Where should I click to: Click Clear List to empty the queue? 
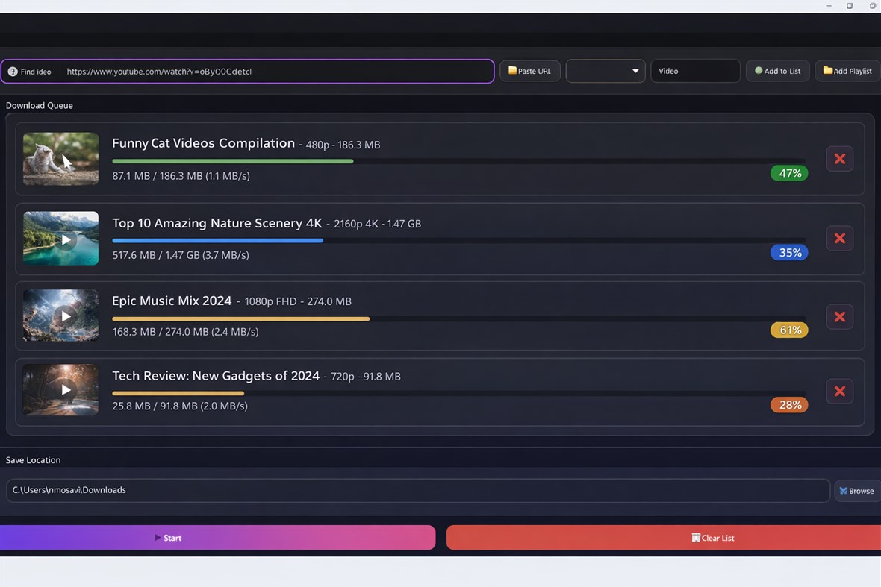tap(713, 538)
